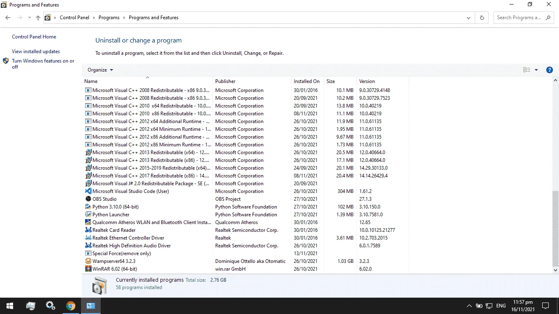
Task: Click the Realtek Card Reader icon
Action: point(88,230)
